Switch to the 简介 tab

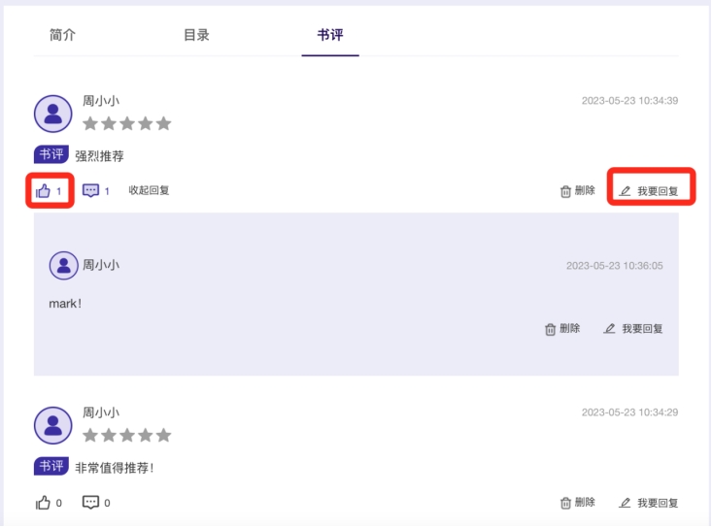(62, 35)
